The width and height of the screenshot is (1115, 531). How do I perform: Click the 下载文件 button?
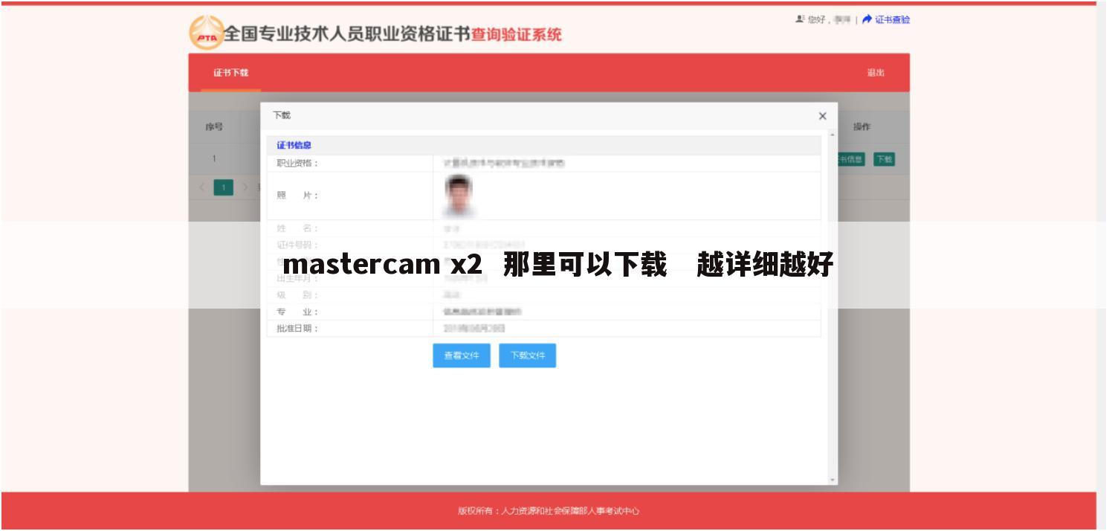coord(528,355)
